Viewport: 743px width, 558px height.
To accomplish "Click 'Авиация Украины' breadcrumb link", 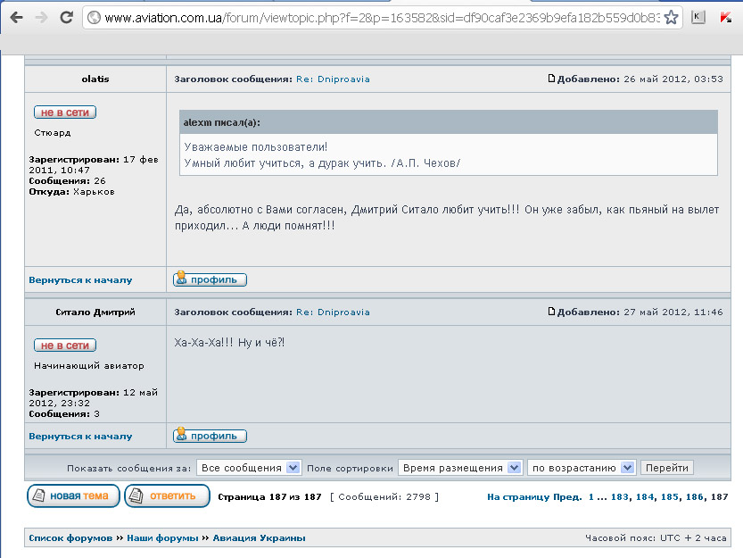I will coord(259,537).
